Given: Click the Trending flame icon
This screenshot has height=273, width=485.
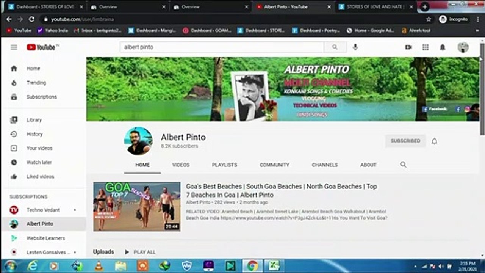Looking at the screenshot, I should [x=14, y=83].
